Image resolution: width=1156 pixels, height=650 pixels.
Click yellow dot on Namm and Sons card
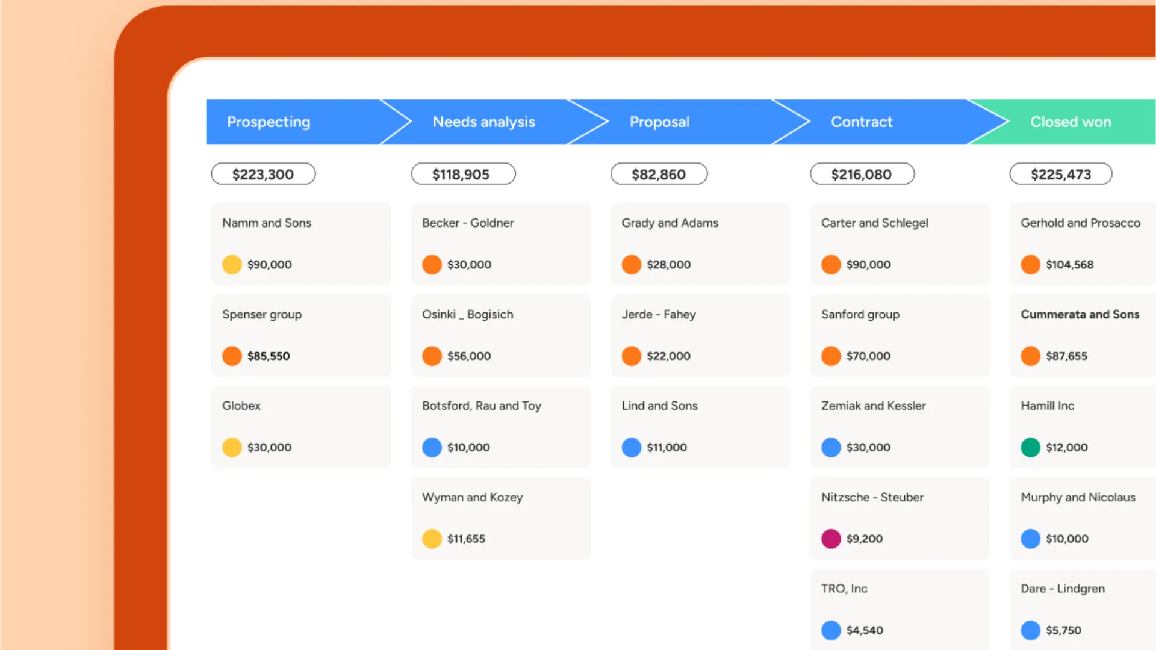(232, 264)
